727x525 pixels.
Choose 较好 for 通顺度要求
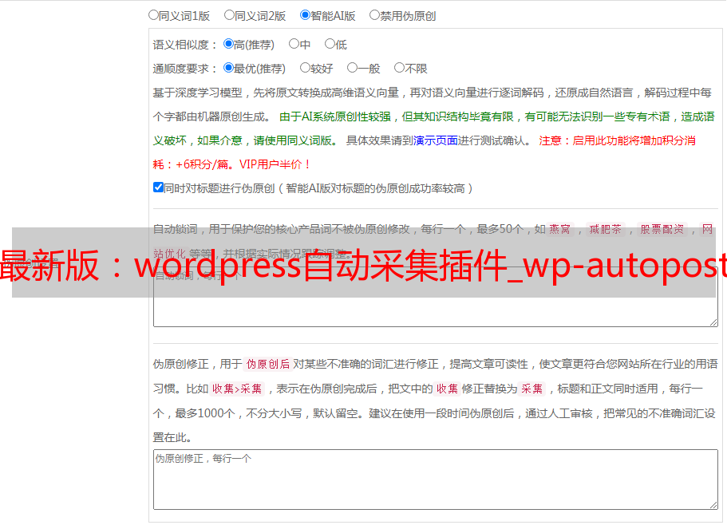coord(305,68)
